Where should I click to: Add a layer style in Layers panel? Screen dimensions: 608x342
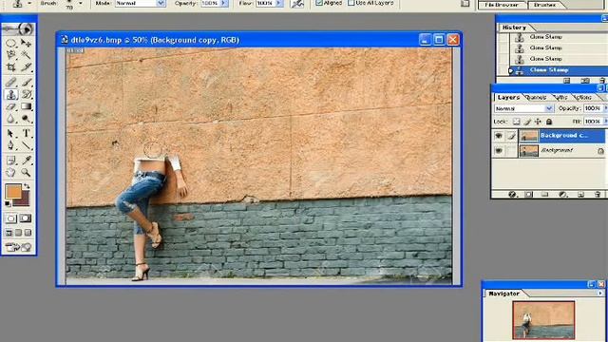512,194
